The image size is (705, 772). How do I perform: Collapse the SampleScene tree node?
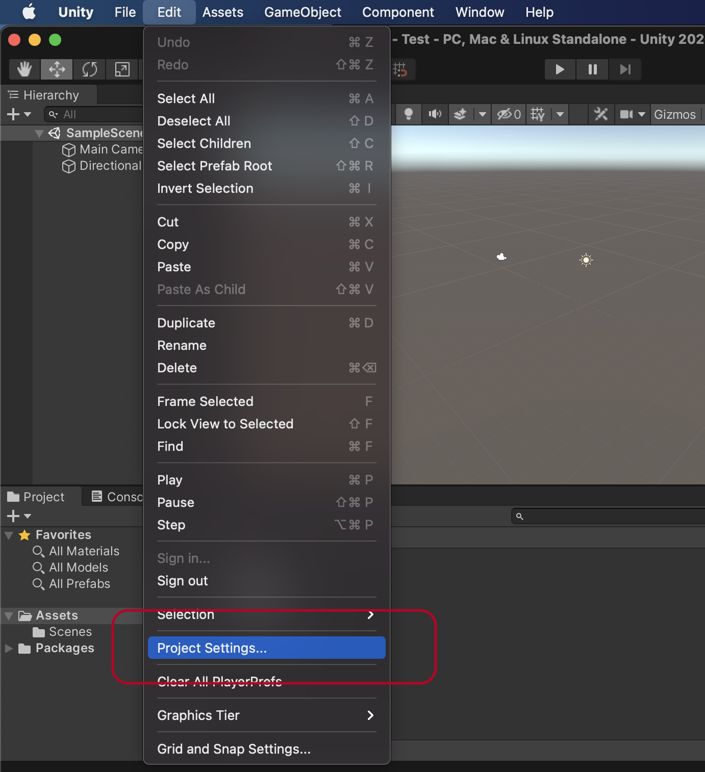(39, 134)
